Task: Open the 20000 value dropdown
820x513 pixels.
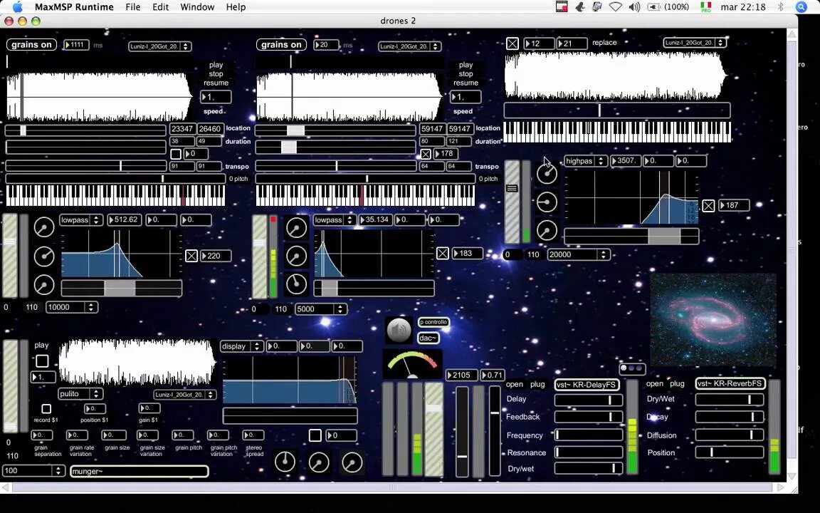Action: (579, 254)
